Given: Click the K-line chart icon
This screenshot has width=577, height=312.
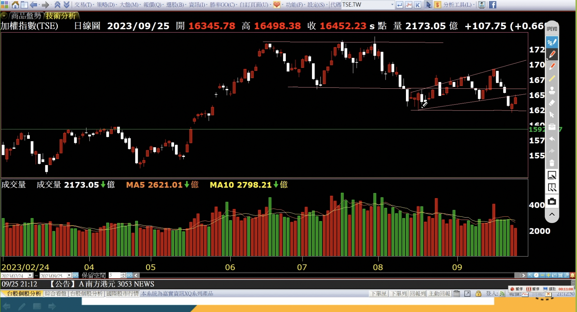Looking at the screenshot, I should [418, 5].
